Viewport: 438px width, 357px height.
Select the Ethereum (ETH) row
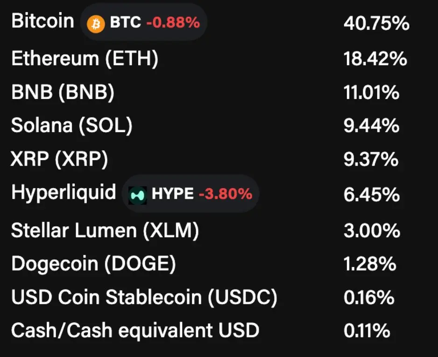point(211,59)
